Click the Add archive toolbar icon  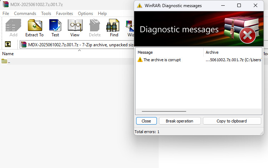click(13, 28)
